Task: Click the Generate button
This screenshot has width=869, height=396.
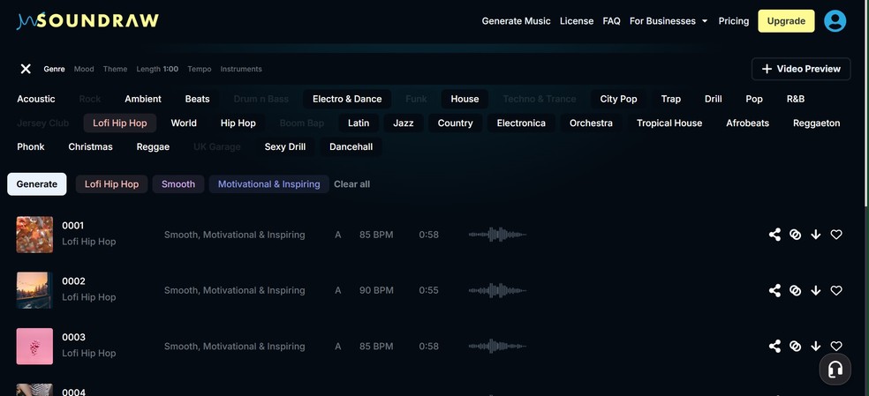Action: click(36, 183)
